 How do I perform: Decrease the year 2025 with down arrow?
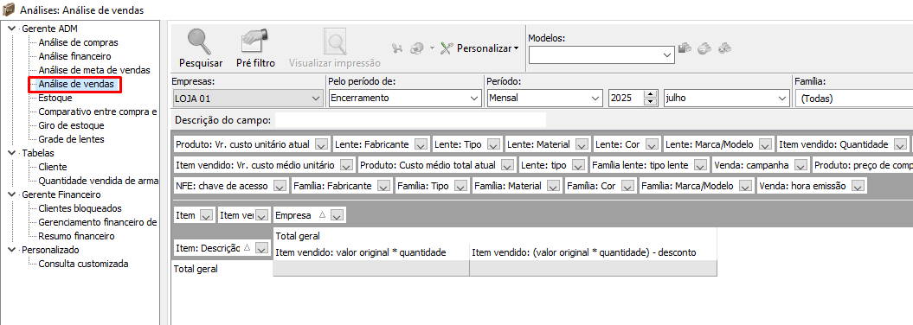(x=651, y=102)
